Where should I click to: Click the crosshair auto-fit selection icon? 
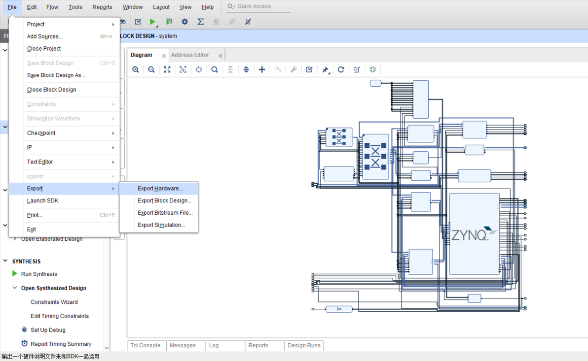(x=199, y=69)
